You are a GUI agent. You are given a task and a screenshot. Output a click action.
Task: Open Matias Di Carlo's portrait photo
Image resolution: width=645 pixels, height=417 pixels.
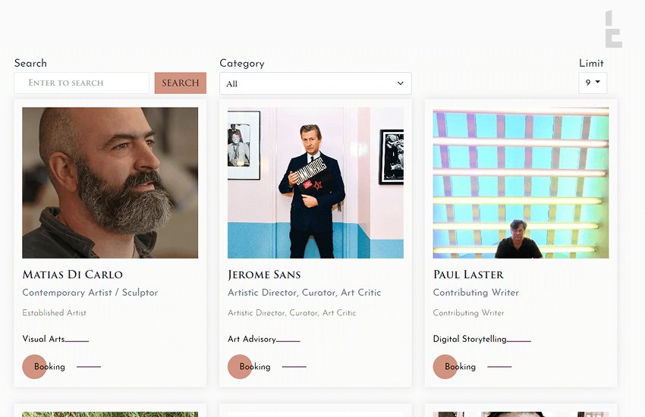pyautogui.click(x=110, y=183)
